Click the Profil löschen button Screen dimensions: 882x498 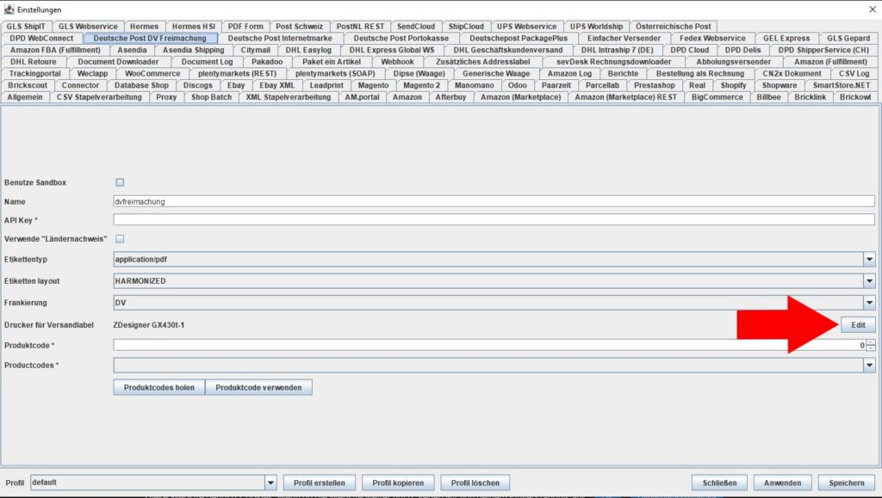(x=475, y=483)
